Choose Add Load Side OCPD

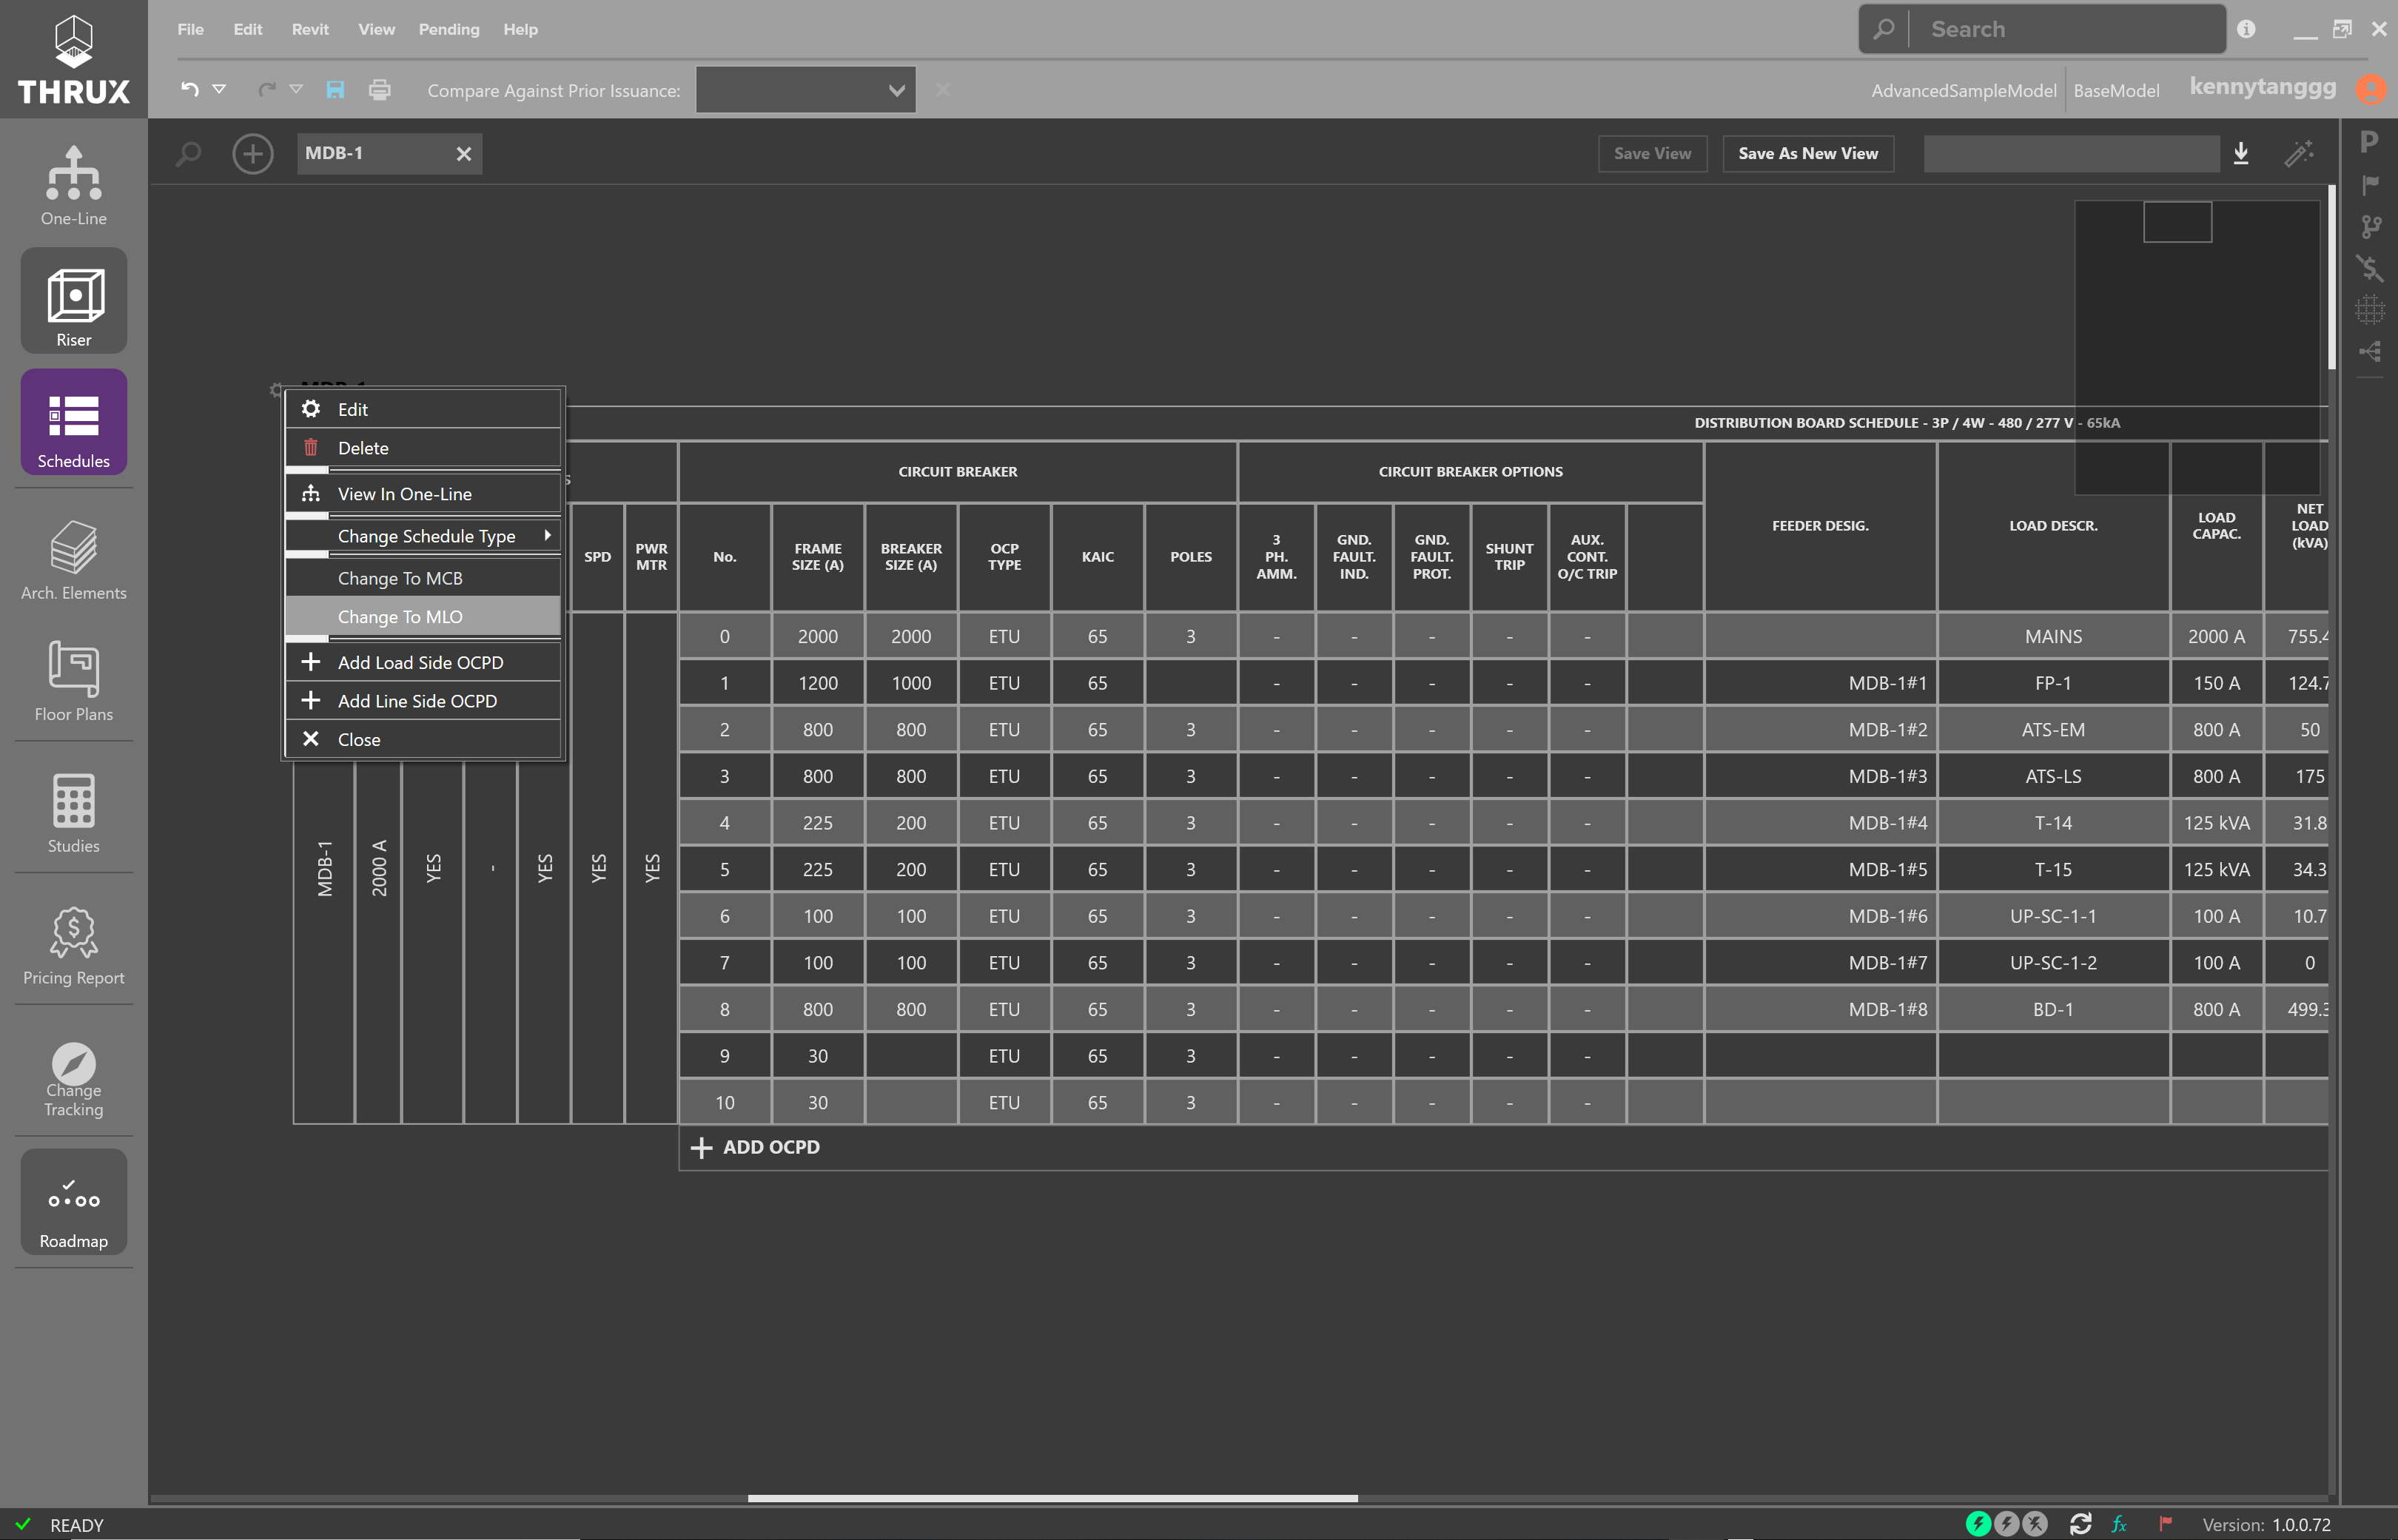[422, 662]
